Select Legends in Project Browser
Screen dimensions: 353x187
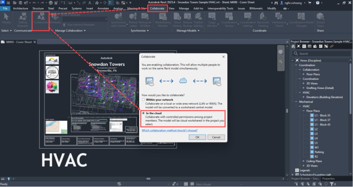click(305, 170)
